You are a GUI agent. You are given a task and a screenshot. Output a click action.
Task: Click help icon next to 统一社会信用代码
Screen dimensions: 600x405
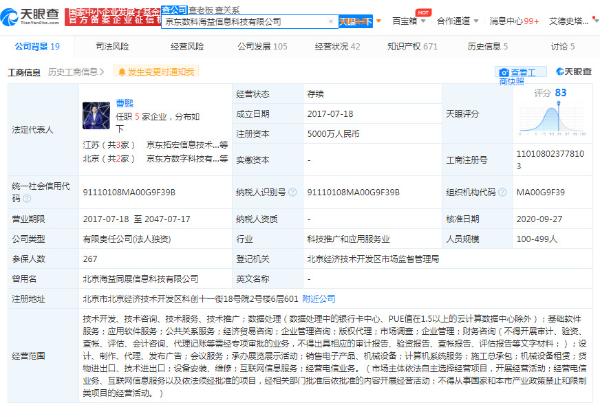click(x=27, y=199)
